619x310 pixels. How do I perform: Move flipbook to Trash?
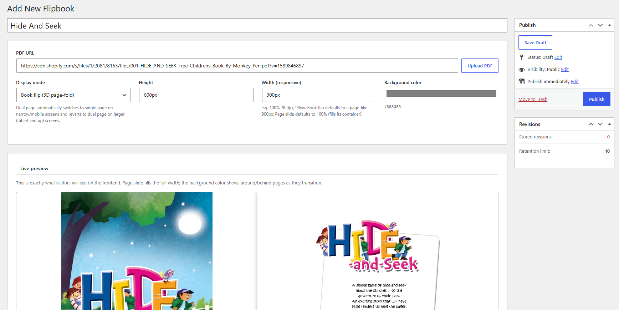click(533, 99)
